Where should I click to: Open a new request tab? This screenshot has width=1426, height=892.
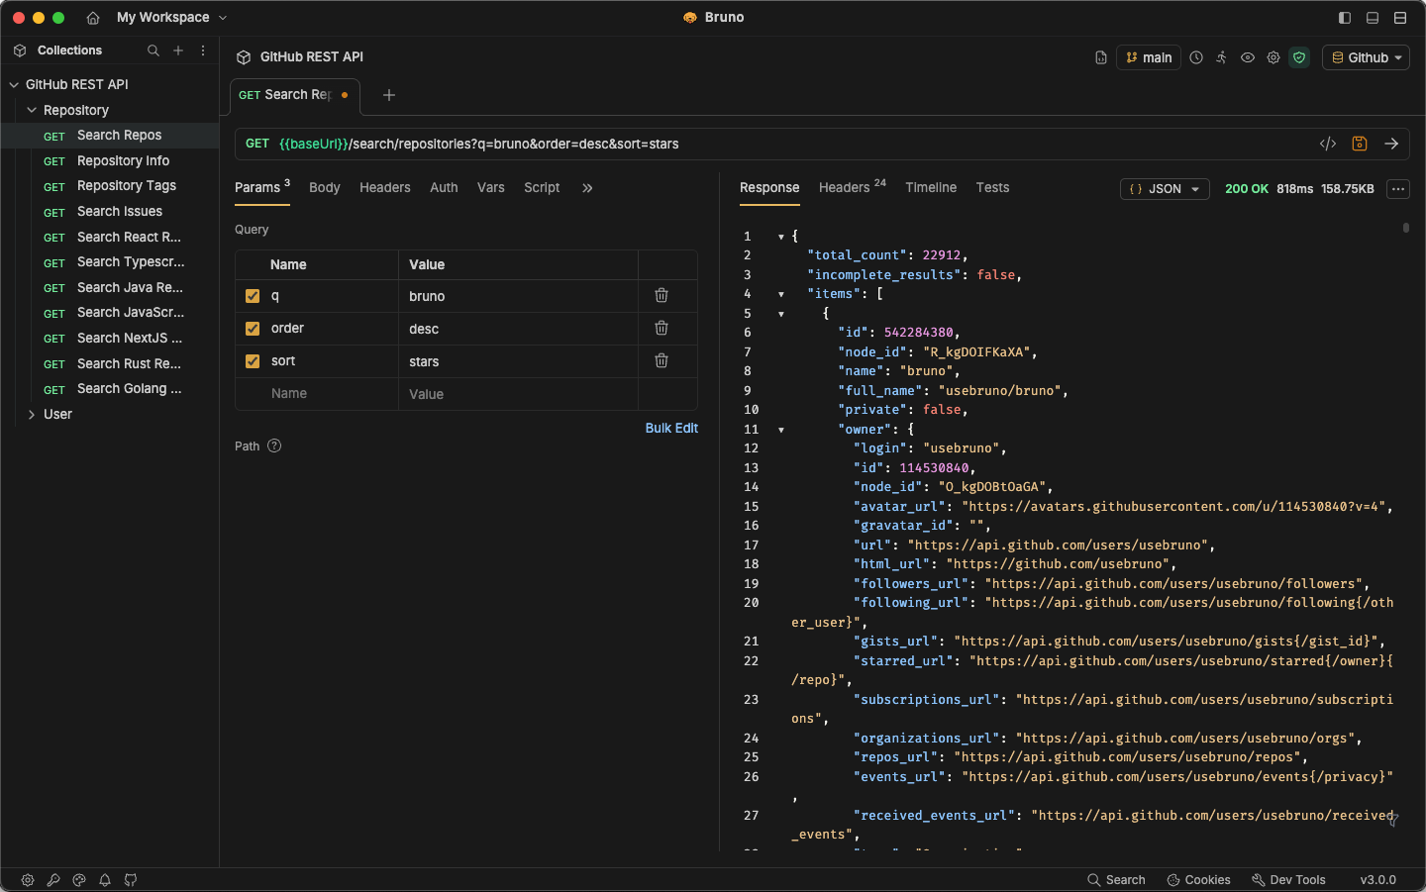coord(389,95)
